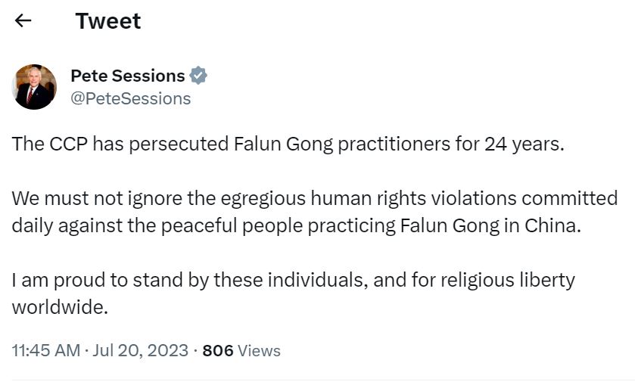Click the Tweet page heading
The image size is (635, 385).
[108, 21]
